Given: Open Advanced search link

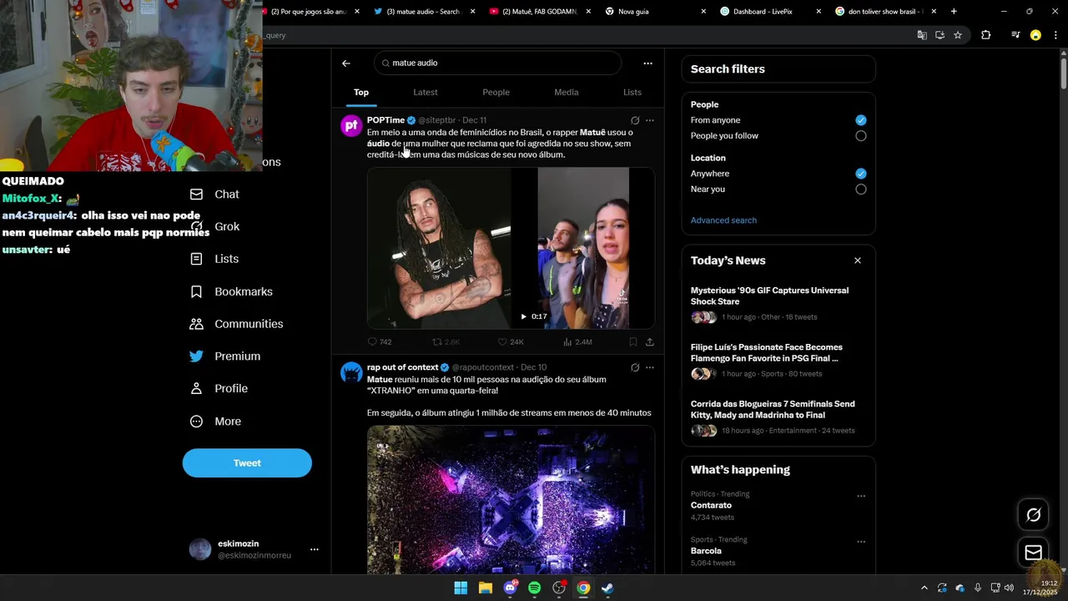Looking at the screenshot, I should click(x=723, y=220).
